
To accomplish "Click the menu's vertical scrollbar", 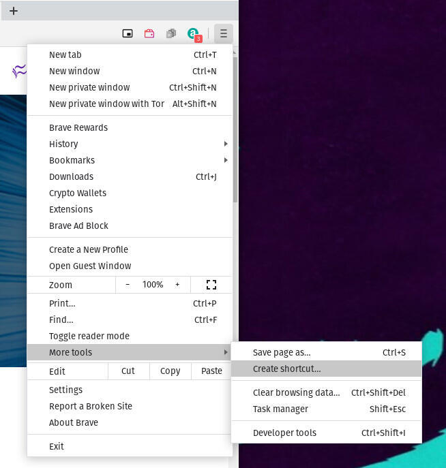I will coord(235,130).
